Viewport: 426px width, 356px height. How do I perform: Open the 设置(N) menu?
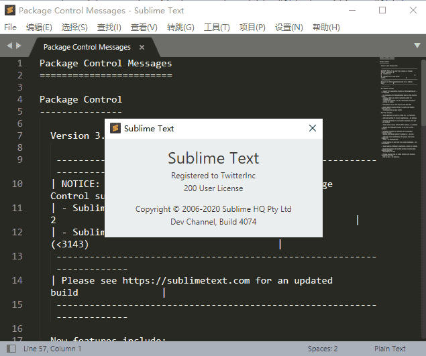tap(288, 27)
